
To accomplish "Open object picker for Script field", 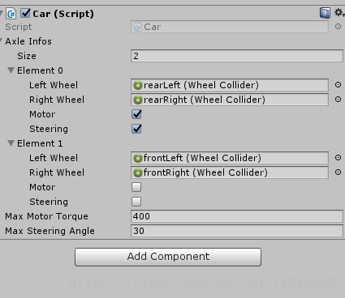I will click(x=338, y=27).
